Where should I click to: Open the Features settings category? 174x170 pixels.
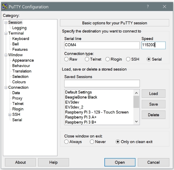(x=20, y=49)
